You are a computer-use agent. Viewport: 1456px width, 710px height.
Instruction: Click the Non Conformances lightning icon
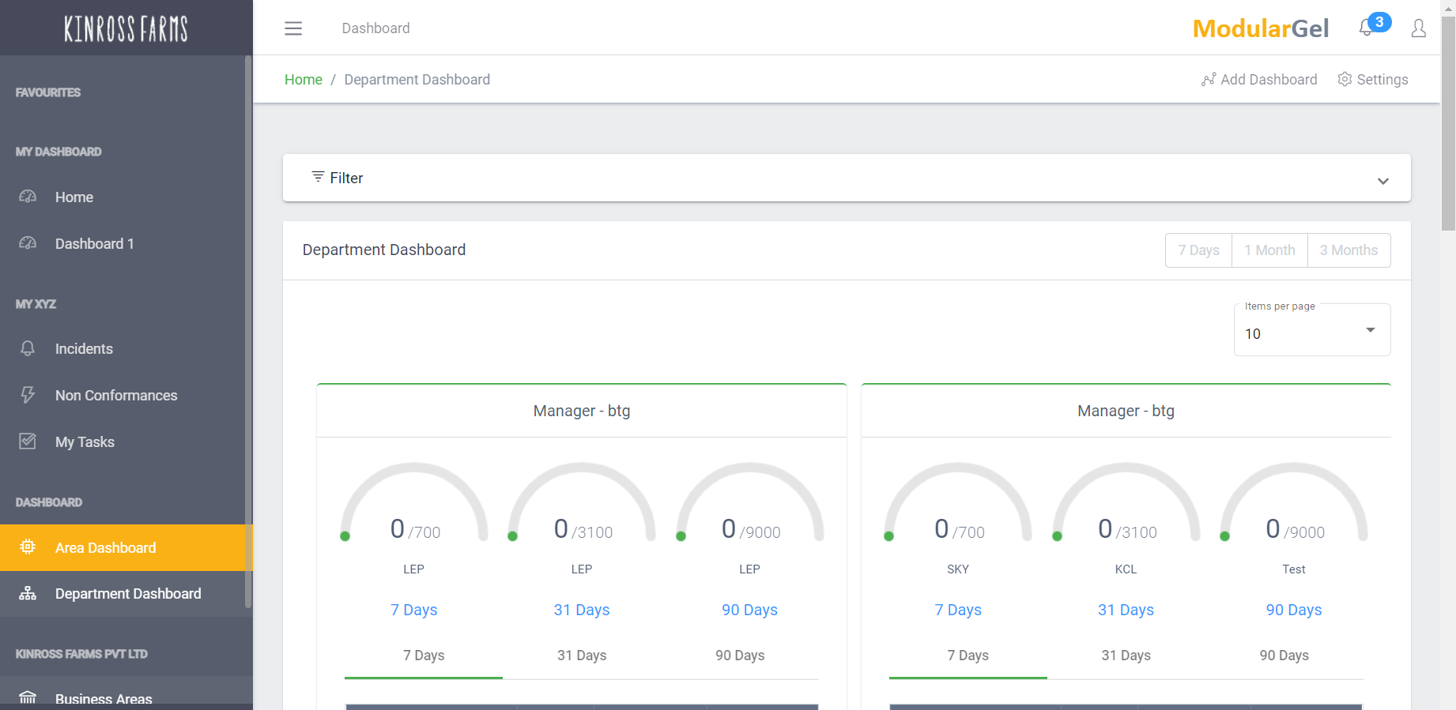[x=28, y=395]
